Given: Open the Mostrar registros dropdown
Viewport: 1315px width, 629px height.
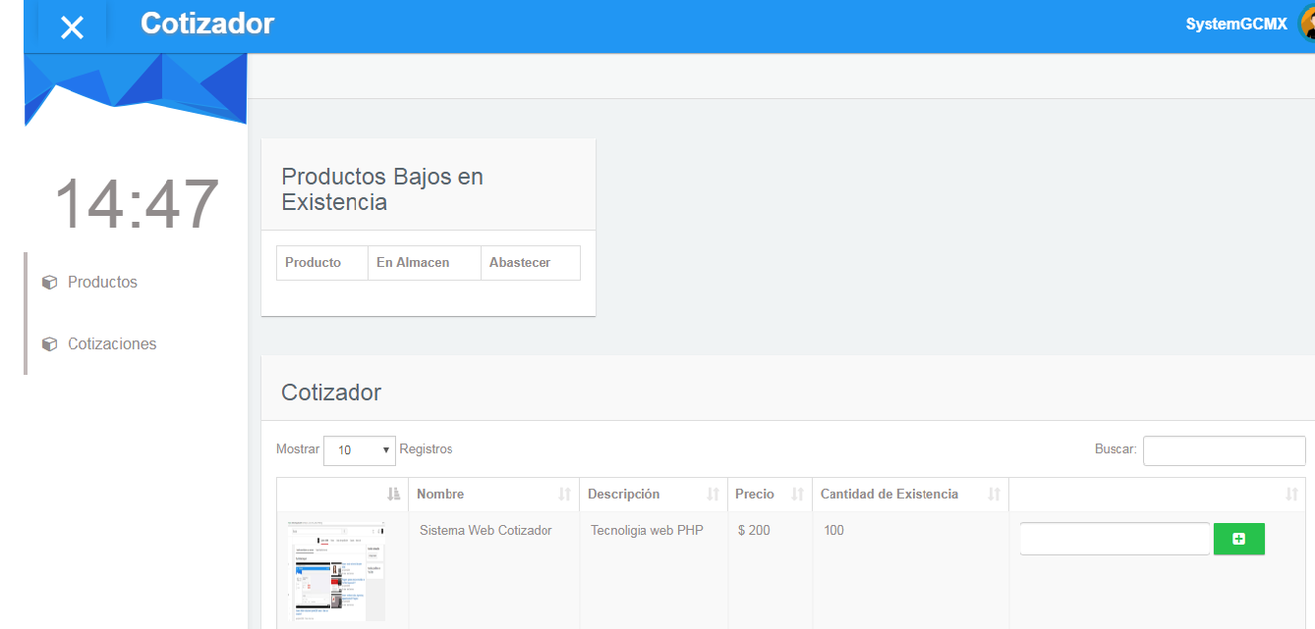Looking at the screenshot, I should pyautogui.click(x=359, y=450).
